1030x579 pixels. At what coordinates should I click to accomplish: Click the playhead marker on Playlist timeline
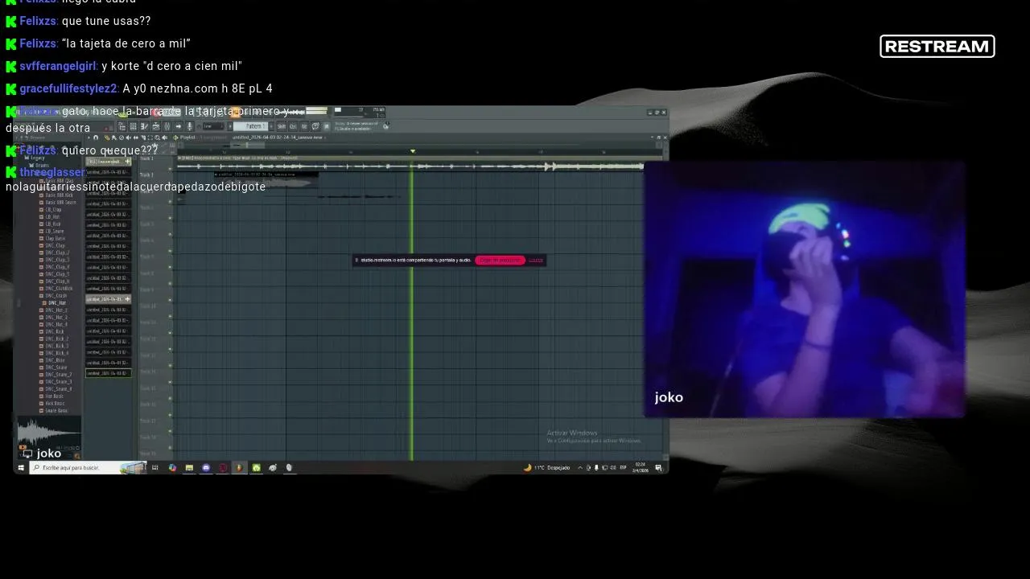413,151
